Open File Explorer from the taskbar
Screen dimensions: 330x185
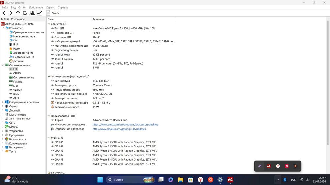pyautogui.click(x=181, y=180)
